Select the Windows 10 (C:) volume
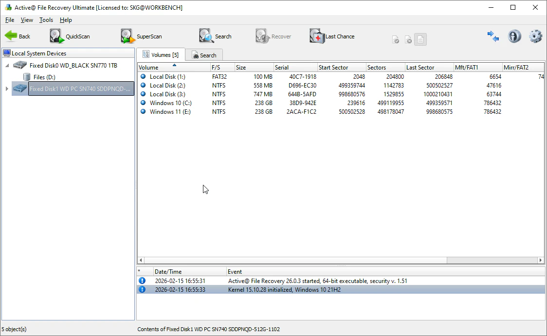Screen dimensions: 547x336 pos(170,103)
